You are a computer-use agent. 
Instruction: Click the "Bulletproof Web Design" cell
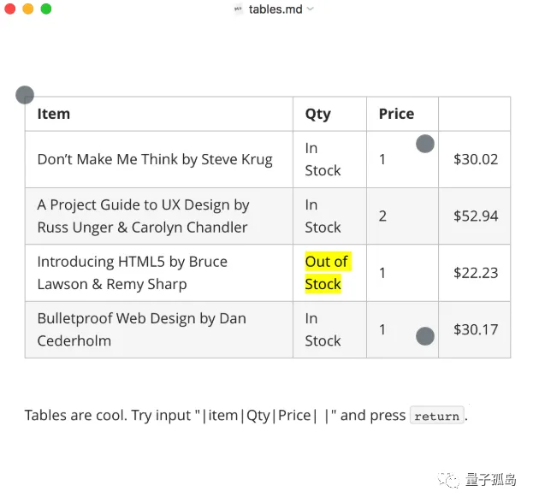click(141, 329)
